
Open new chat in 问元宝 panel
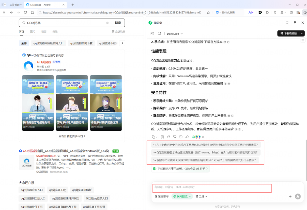[x=159, y=34]
